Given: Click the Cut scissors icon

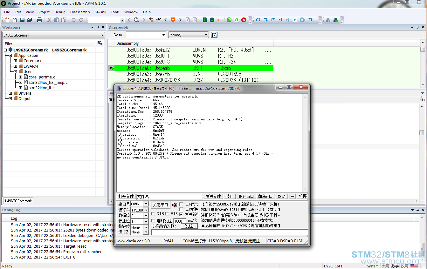Looking at the screenshot, I should 49,20.
